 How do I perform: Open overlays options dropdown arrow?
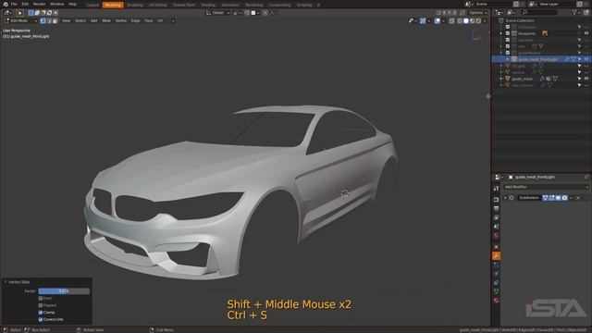click(x=443, y=21)
